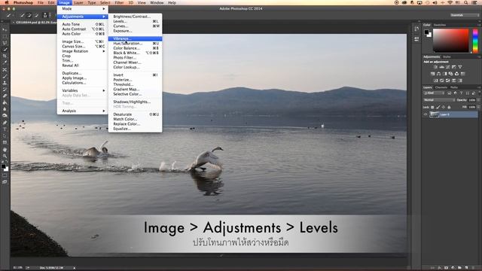Open the Filter menu in menu bar

(x=119, y=3)
